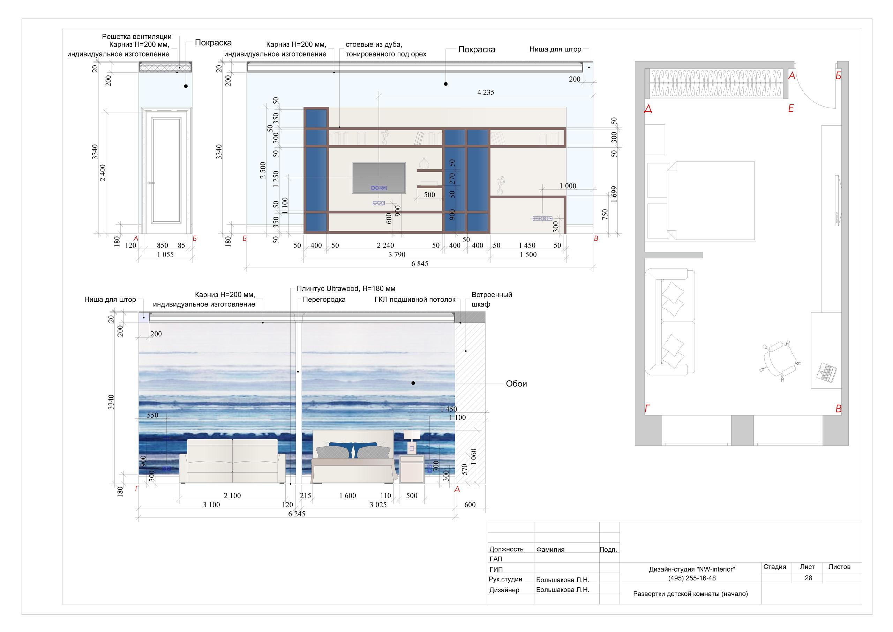The width and height of the screenshot is (893, 632).
Task: Select the 'Плинтус Ultrawood, H=180 мм' annotation
Action: (346, 288)
